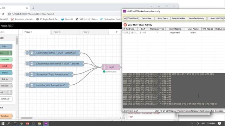Close the Node-RED browser tab
Image resolution: width=225 pixels, height=126 pixels.
(x=27, y=8)
